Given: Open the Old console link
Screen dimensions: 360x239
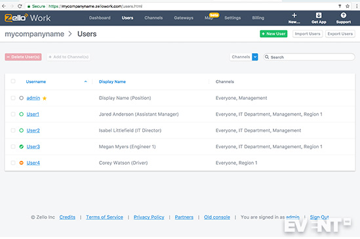Looking at the screenshot, I should coord(217,217).
